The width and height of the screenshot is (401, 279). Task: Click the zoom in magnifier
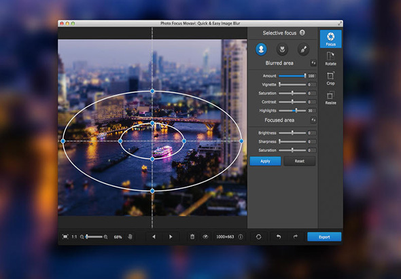pyautogui.click(x=105, y=237)
